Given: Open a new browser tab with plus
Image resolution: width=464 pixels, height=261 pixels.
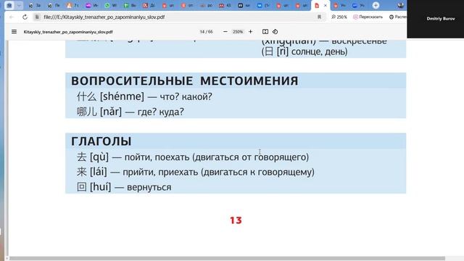Looking at the screenshot, I should click(376, 5).
